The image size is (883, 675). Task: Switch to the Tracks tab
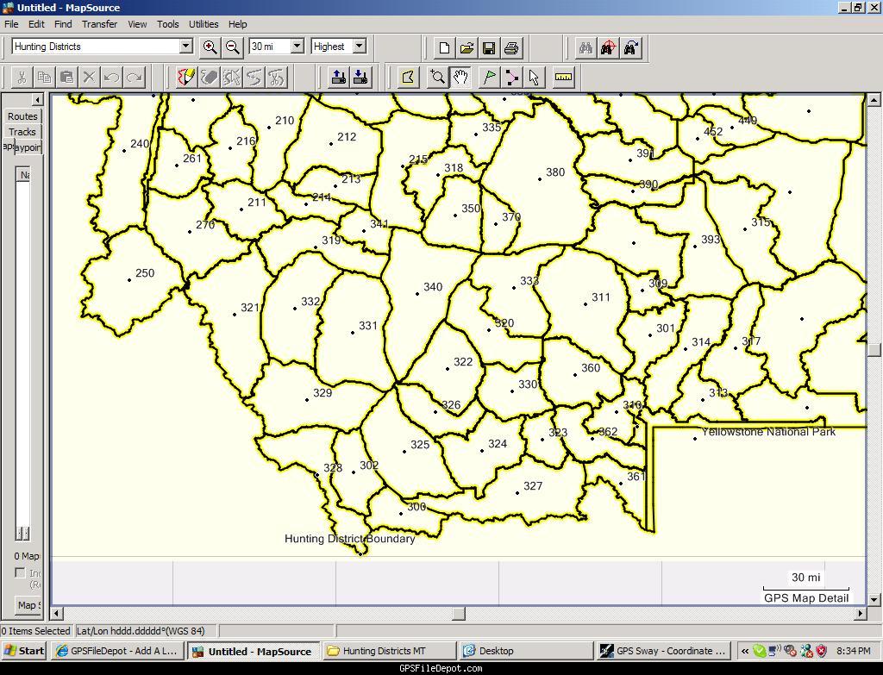tap(22, 132)
